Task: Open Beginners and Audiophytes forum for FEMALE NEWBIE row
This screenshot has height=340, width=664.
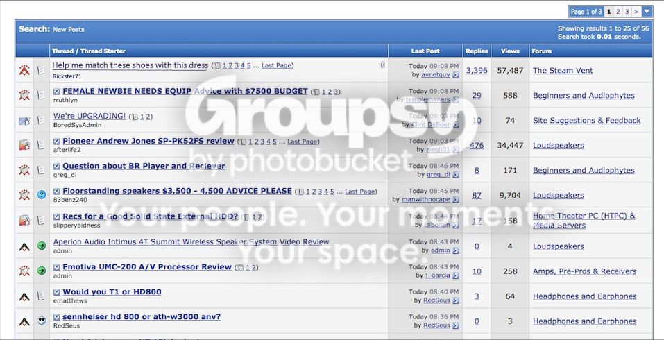Action: point(584,95)
